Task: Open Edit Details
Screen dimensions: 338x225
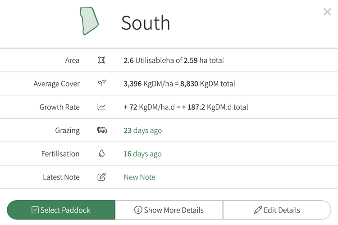Action: point(277,210)
